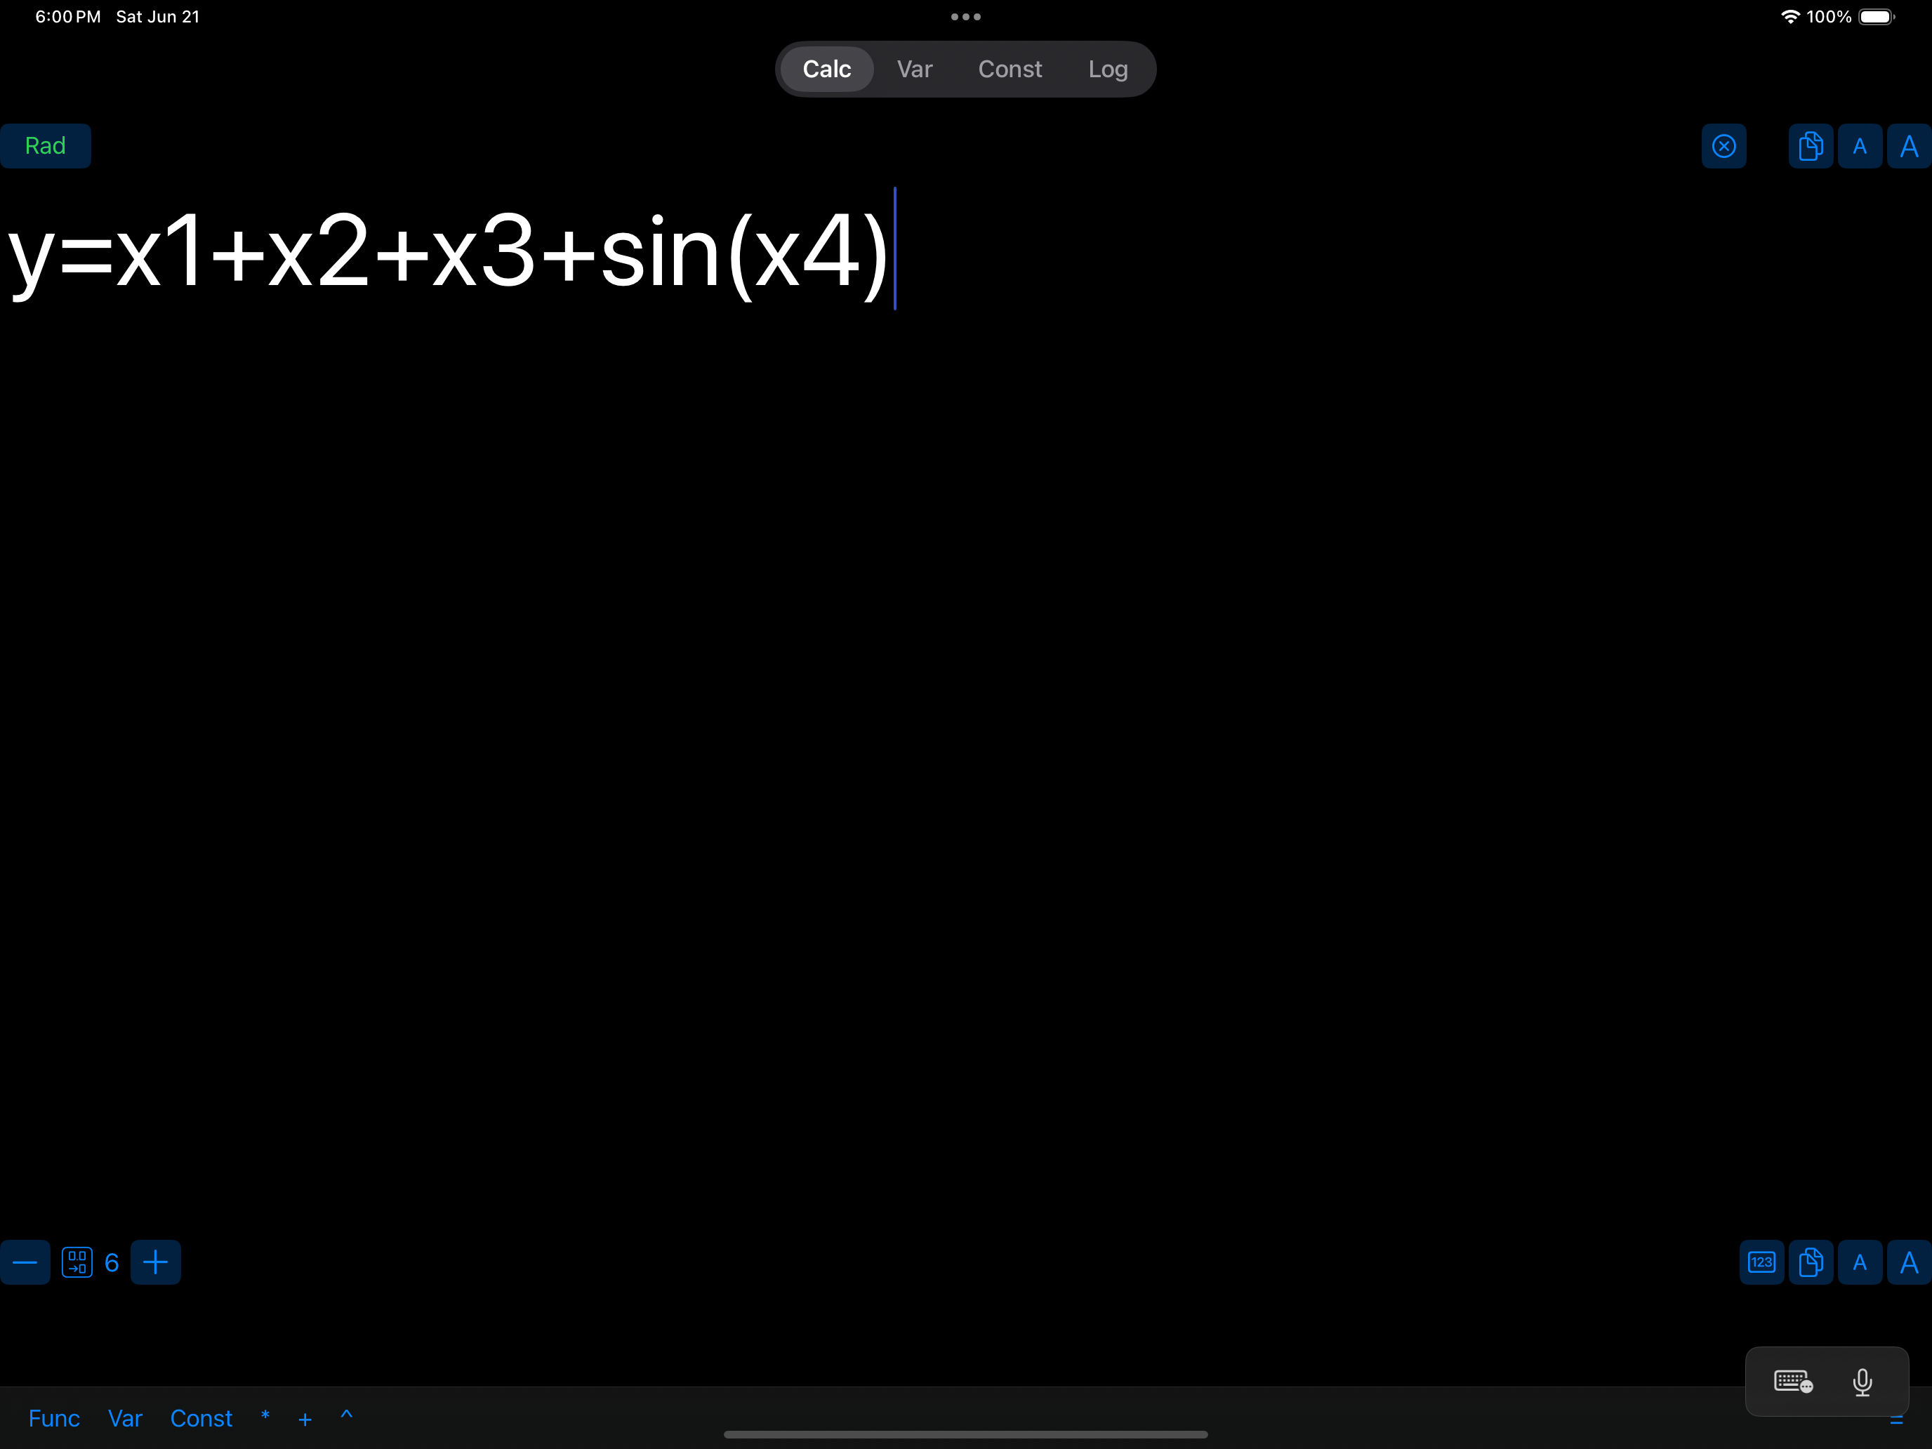
Task: Open the Const list in bottom bar
Action: pos(201,1418)
